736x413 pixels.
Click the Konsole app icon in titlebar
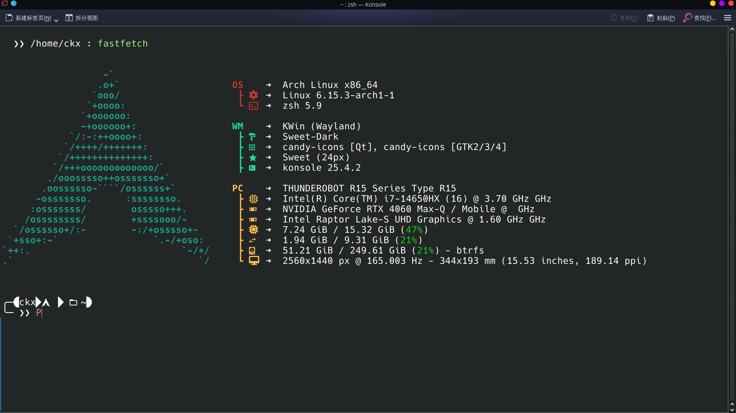5,3
